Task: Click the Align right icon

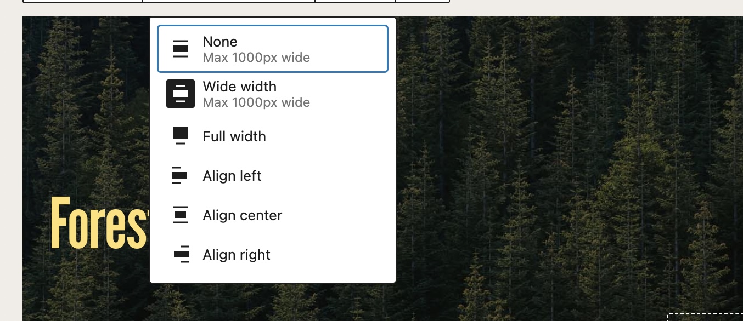Action: click(x=181, y=254)
